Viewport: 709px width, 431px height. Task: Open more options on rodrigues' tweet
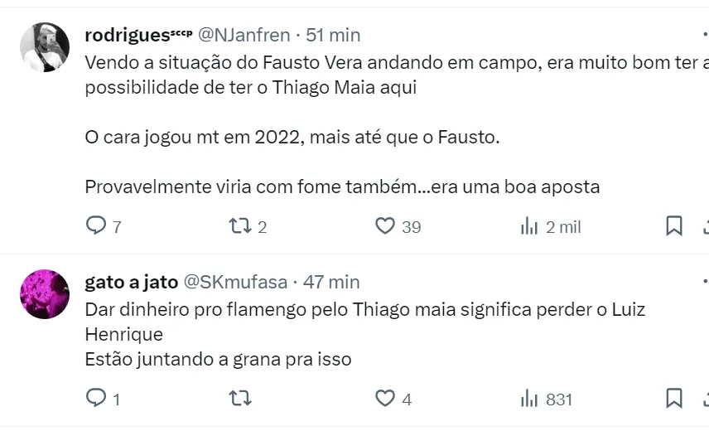(704, 35)
